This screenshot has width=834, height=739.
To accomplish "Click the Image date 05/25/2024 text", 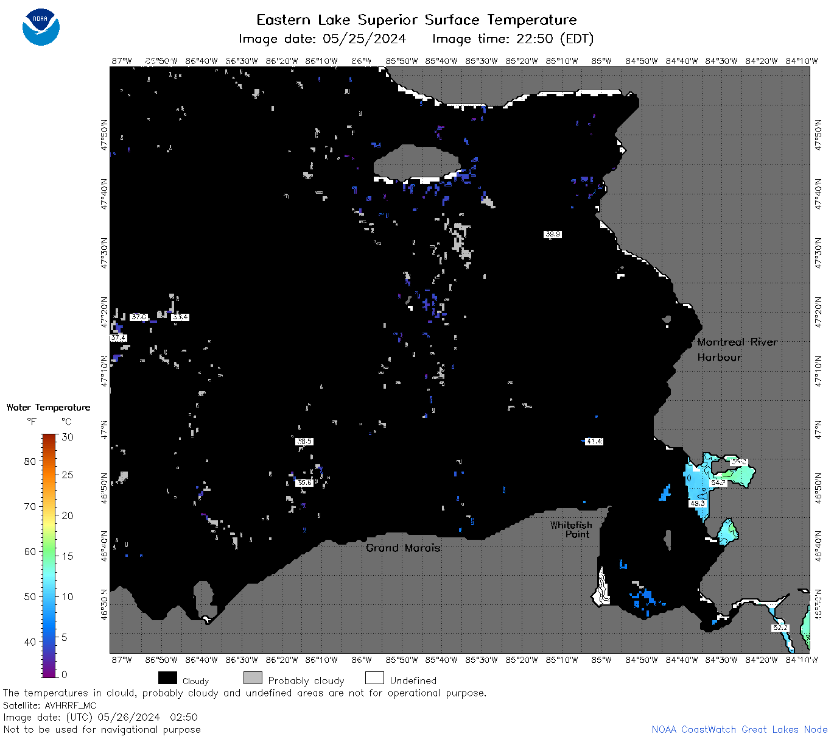I will [x=322, y=39].
